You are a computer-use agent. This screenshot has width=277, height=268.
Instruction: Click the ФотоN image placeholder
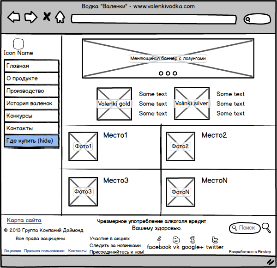pyautogui.click(x=181, y=192)
